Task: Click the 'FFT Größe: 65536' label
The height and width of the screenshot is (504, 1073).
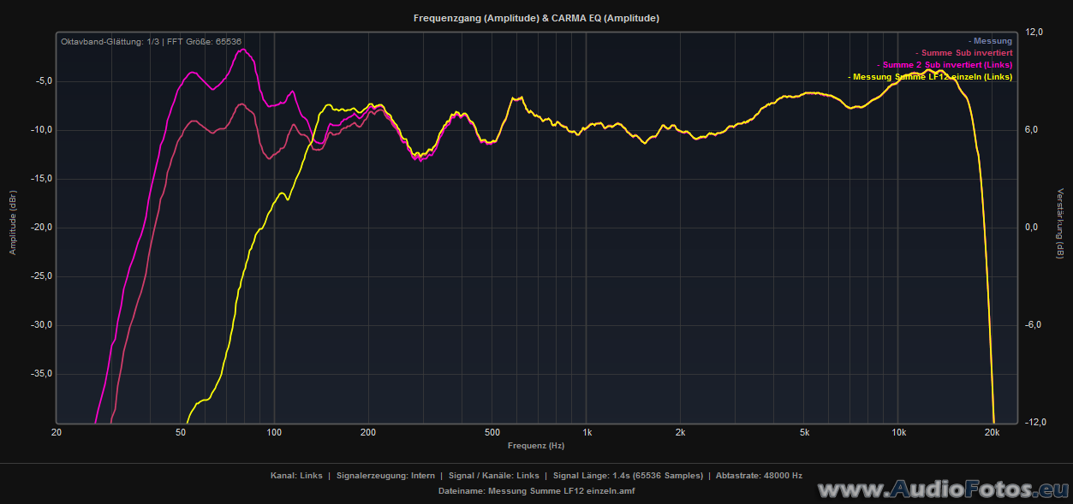Action: [x=204, y=41]
